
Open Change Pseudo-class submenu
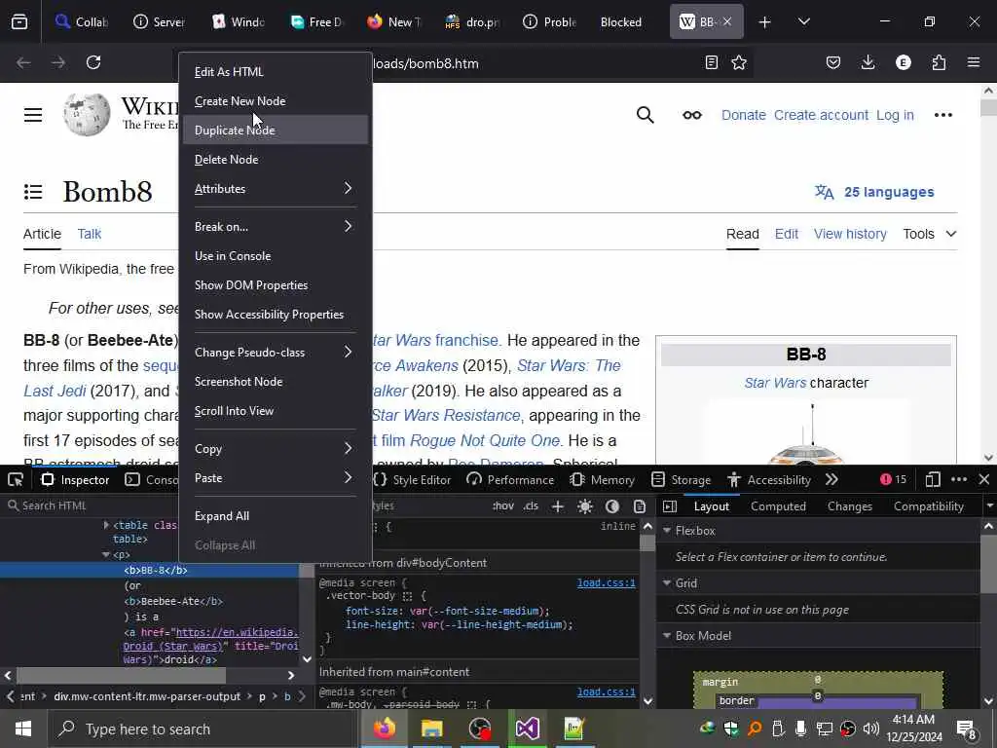(276, 352)
